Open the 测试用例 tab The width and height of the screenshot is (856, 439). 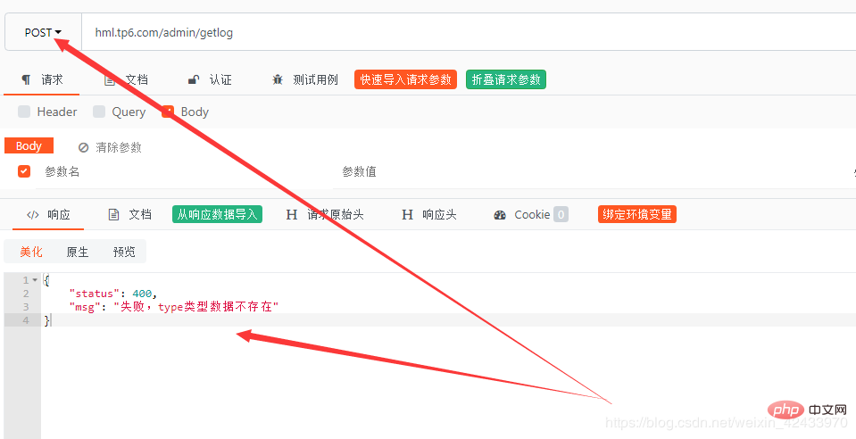point(305,79)
